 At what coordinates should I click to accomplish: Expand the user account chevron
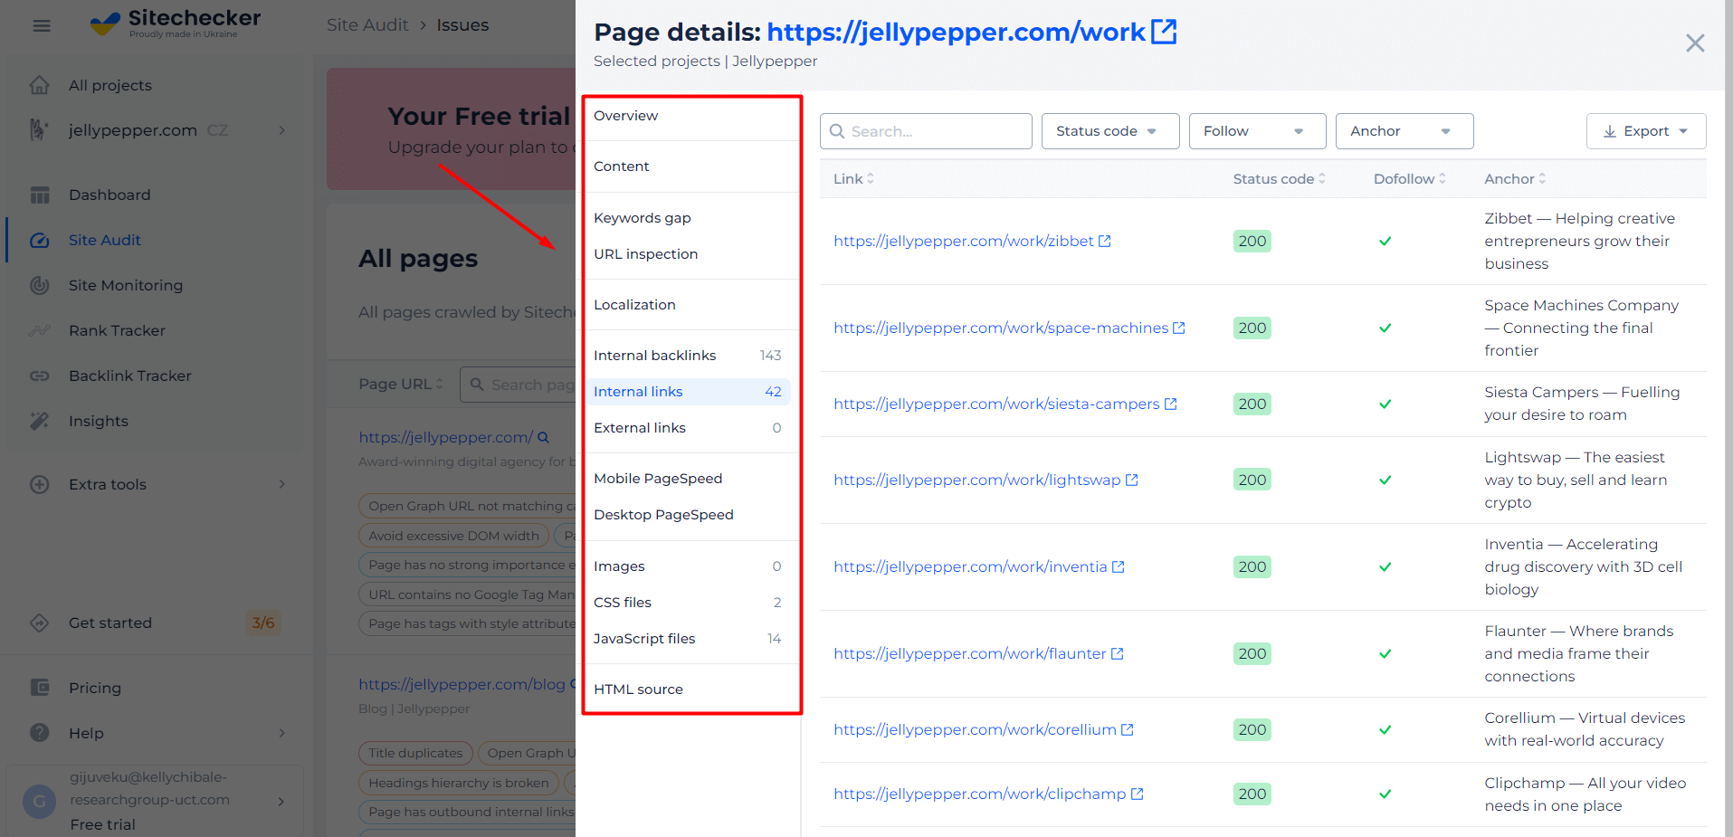click(x=281, y=801)
